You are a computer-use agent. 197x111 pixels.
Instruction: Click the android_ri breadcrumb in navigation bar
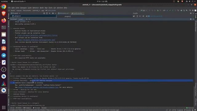pyautogui.click(x=36, y=10)
